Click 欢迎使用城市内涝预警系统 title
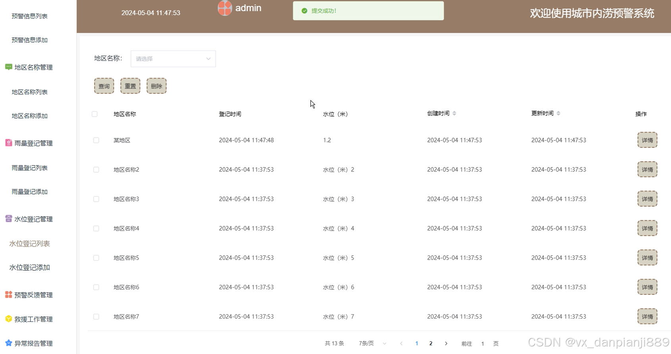 pos(592,13)
